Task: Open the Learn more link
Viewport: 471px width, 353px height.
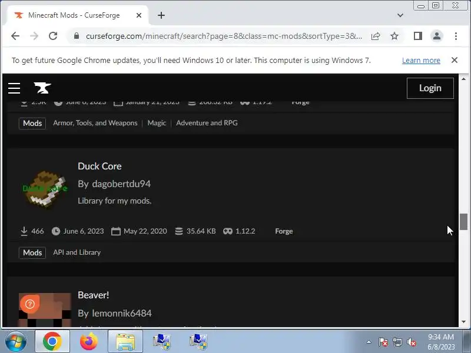Action: point(421,61)
